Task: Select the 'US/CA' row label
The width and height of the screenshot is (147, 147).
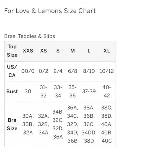Action: coord(12,71)
